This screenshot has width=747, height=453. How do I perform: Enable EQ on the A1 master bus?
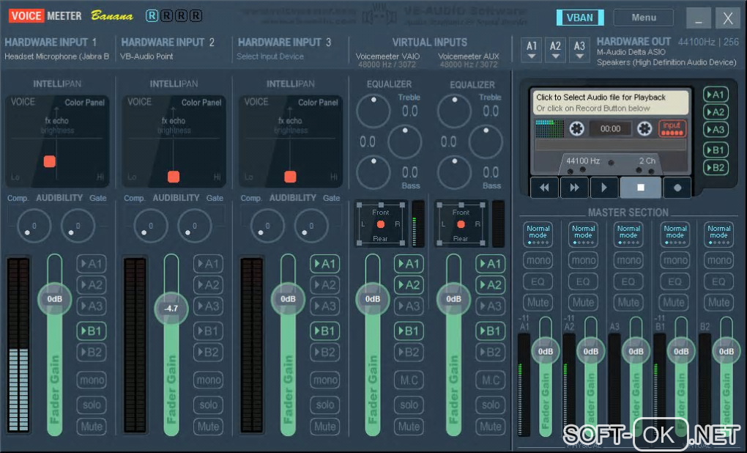538,281
